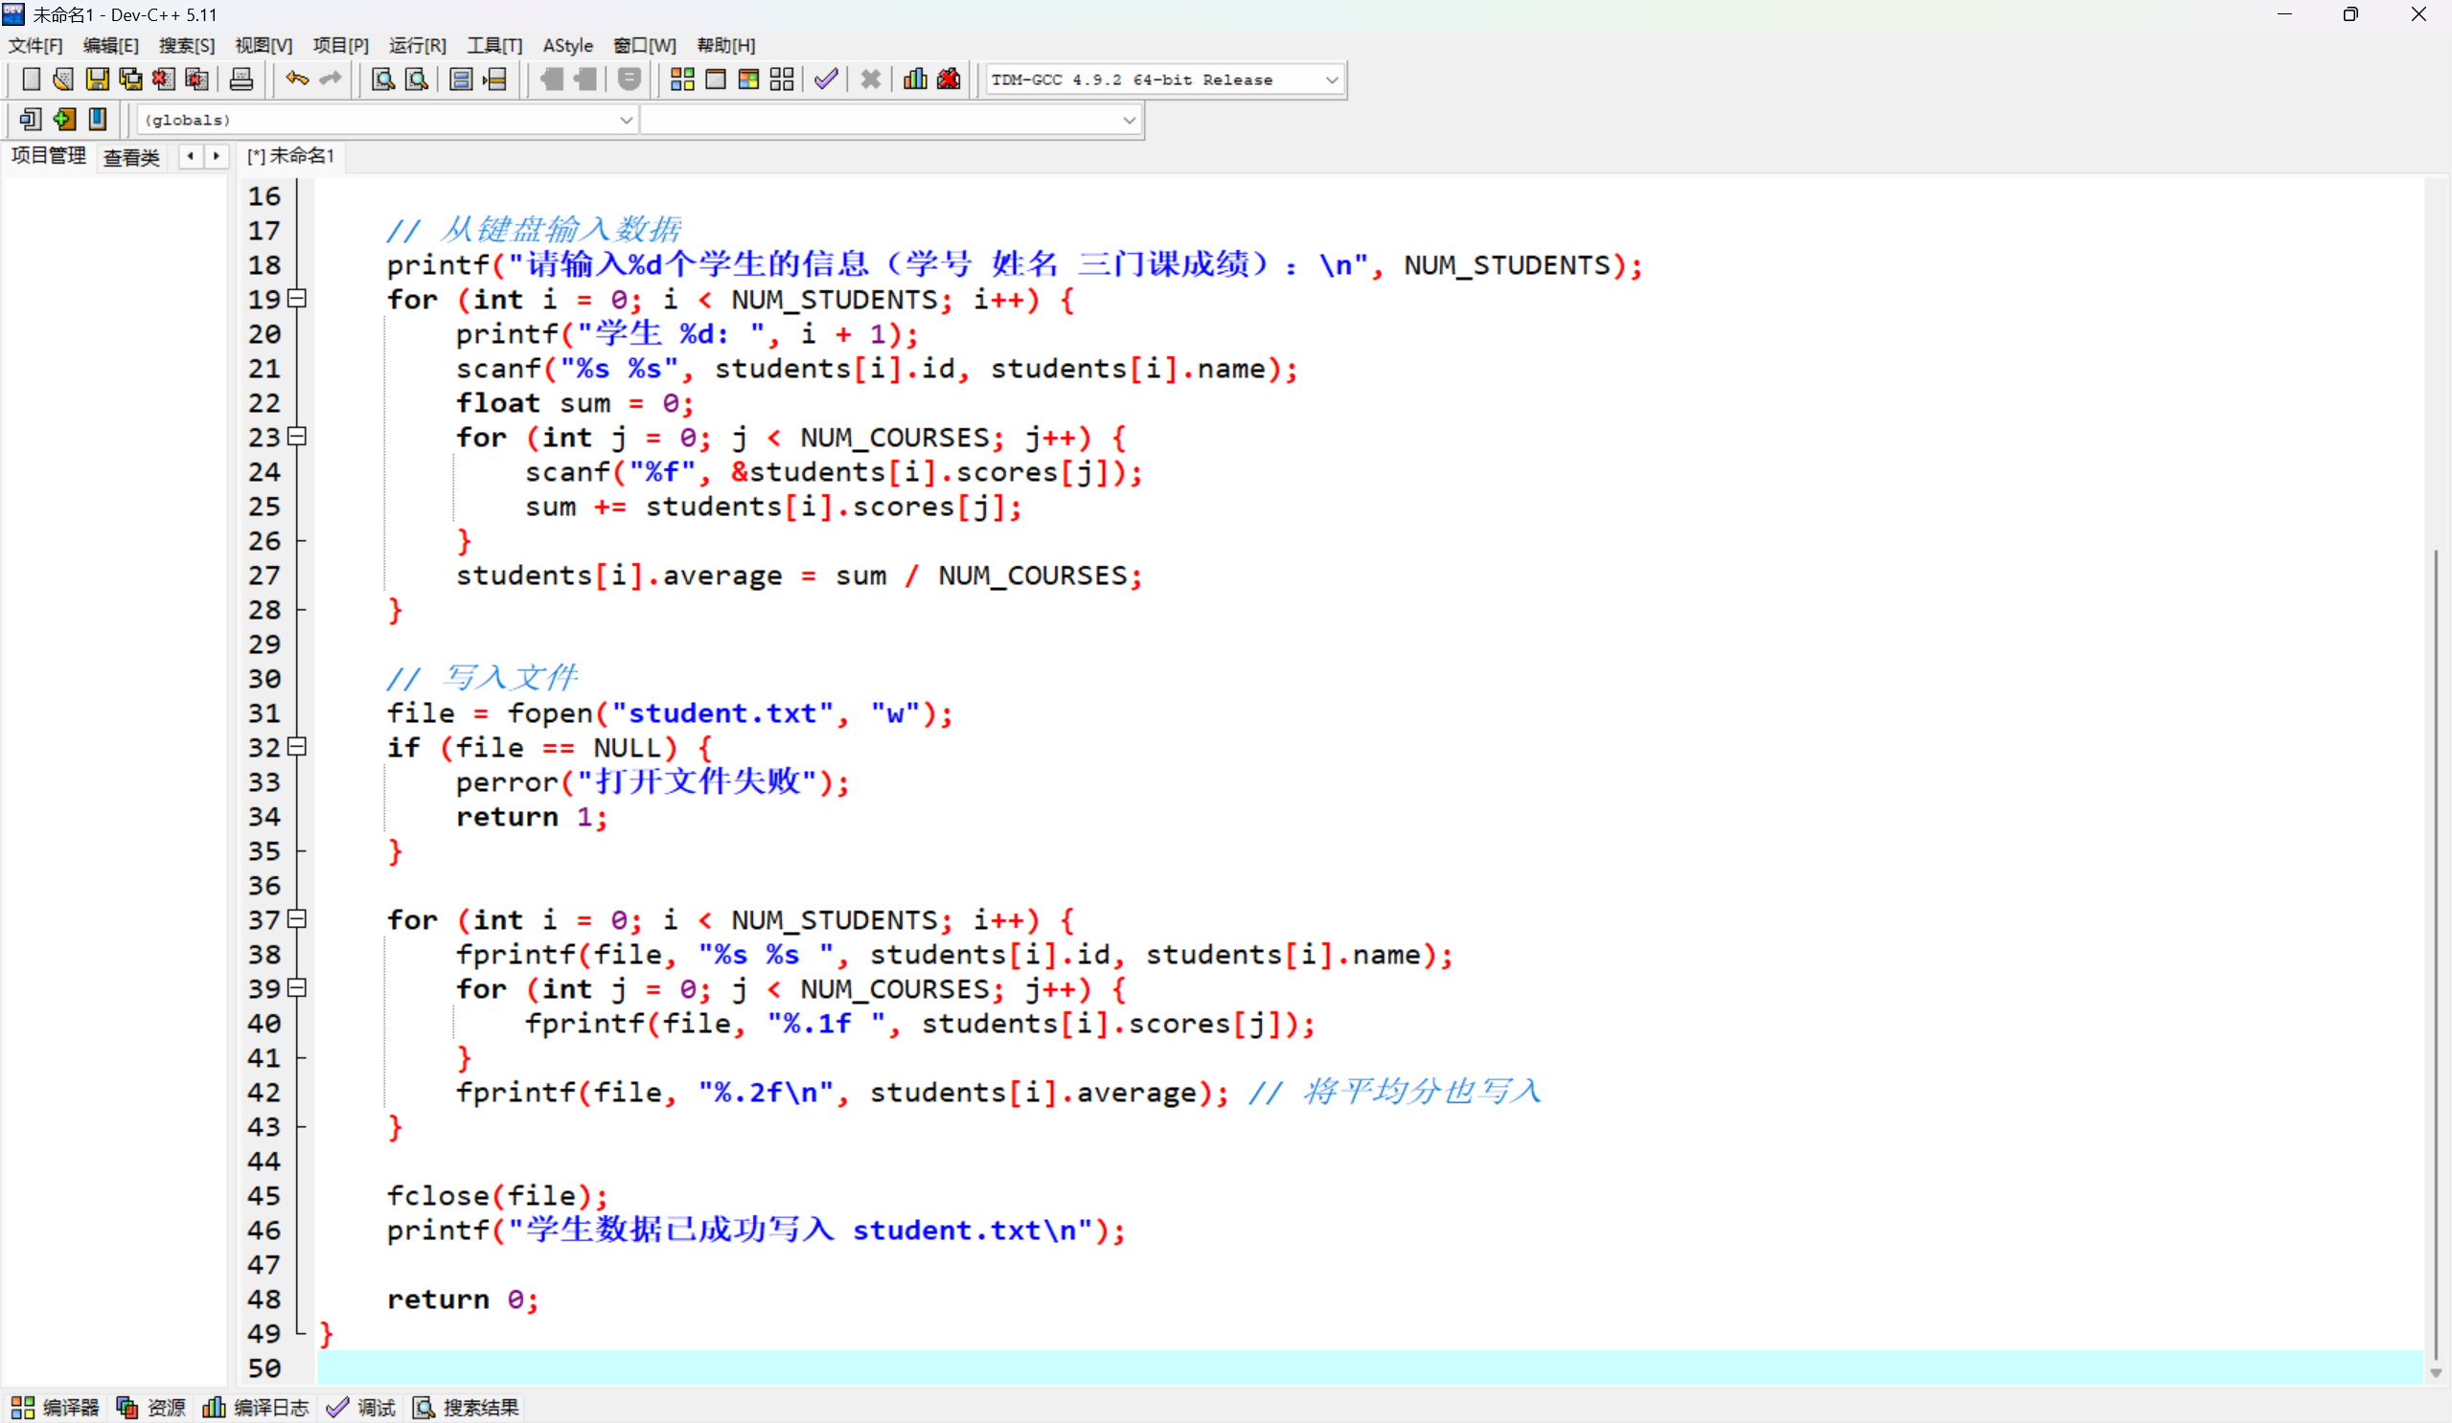Open the AStyle menu
The height and width of the screenshot is (1423, 2452).
click(567, 46)
